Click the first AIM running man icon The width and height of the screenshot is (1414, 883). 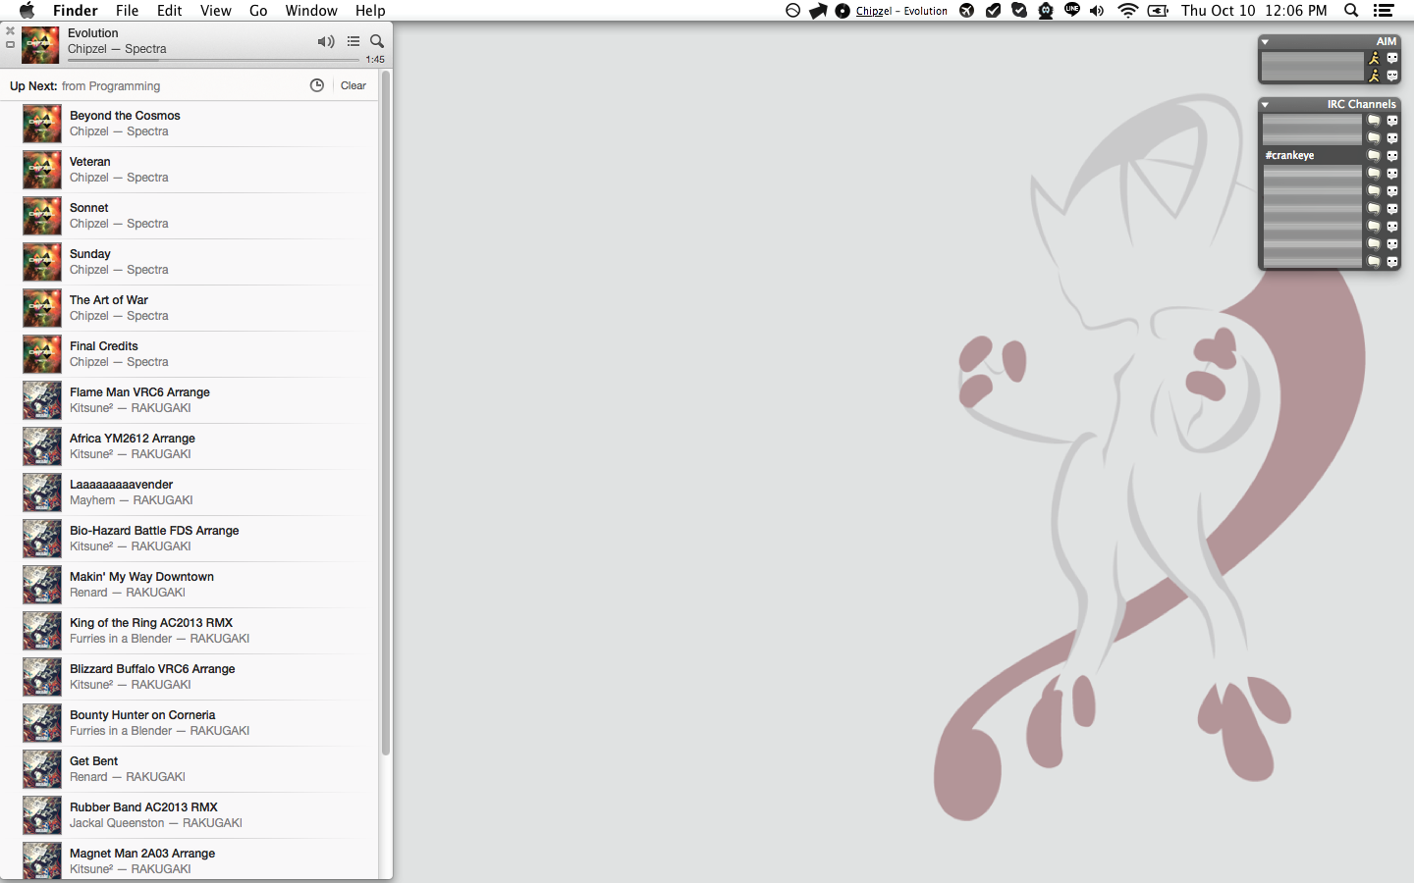[1374, 58]
